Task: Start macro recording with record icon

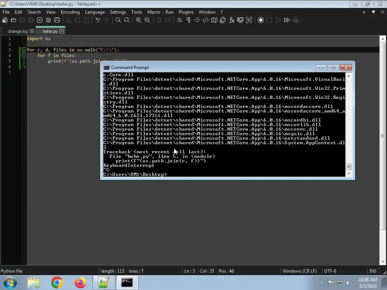Action: point(261,20)
